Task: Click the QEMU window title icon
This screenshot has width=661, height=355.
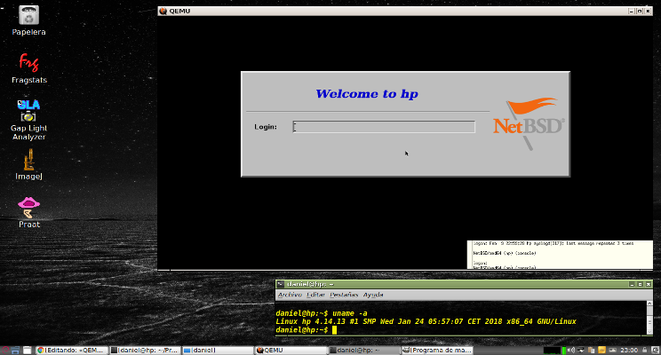Action: pyautogui.click(x=162, y=10)
